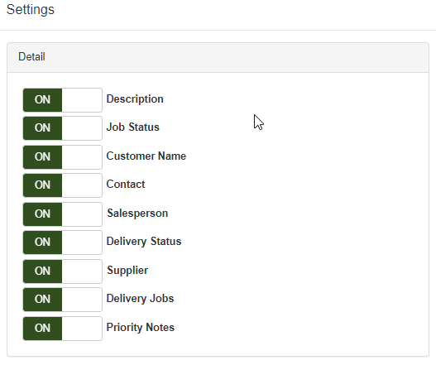The height and width of the screenshot is (365, 436).
Task: Select the Job Status text label
Action: click(x=133, y=127)
